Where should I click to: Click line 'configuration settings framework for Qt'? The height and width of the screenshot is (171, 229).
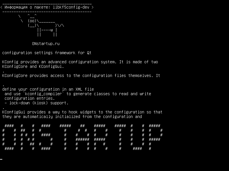tap(47, 53)
